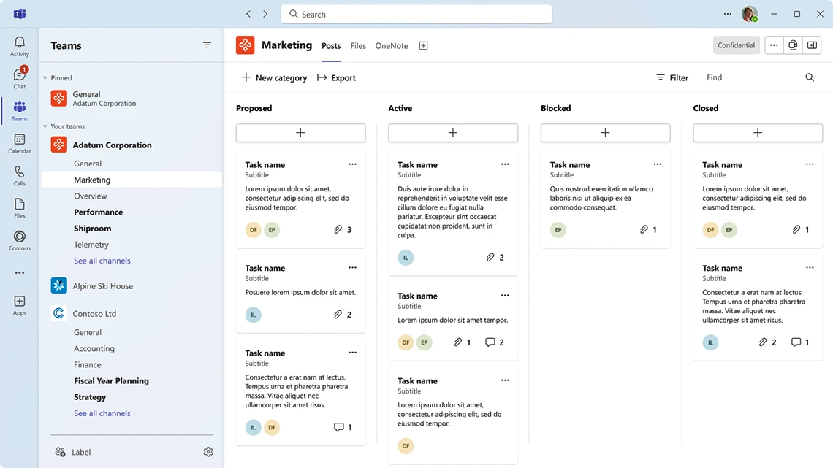Click the Export button
This screenshot has height=468, width=833.
(x=336, y=77)
